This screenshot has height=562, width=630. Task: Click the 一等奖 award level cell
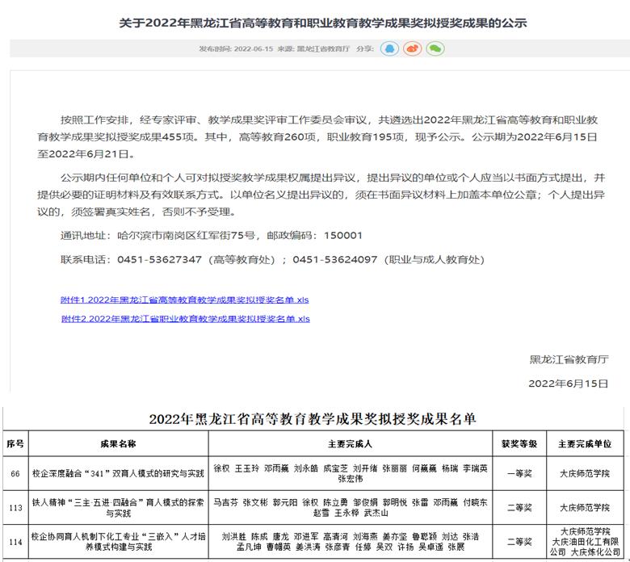(x=519, y=472)
